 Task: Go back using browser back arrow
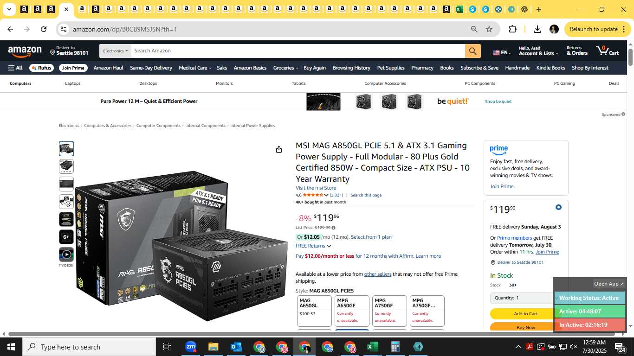10,29
